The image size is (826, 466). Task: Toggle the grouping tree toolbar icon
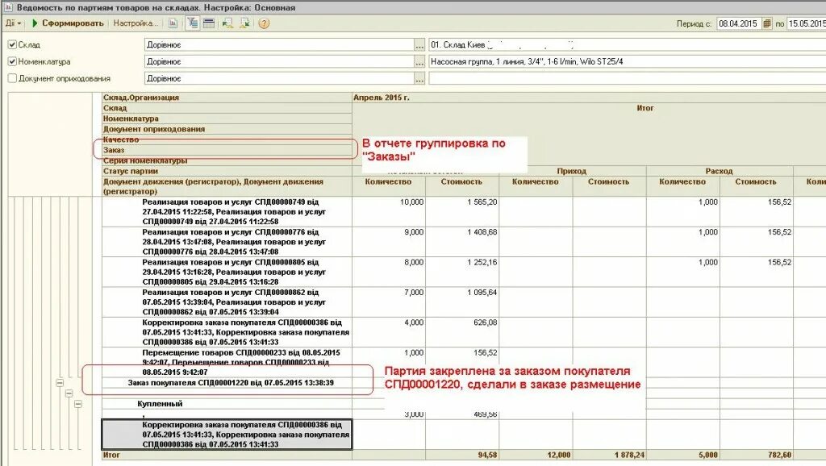[x=193, y=23]
